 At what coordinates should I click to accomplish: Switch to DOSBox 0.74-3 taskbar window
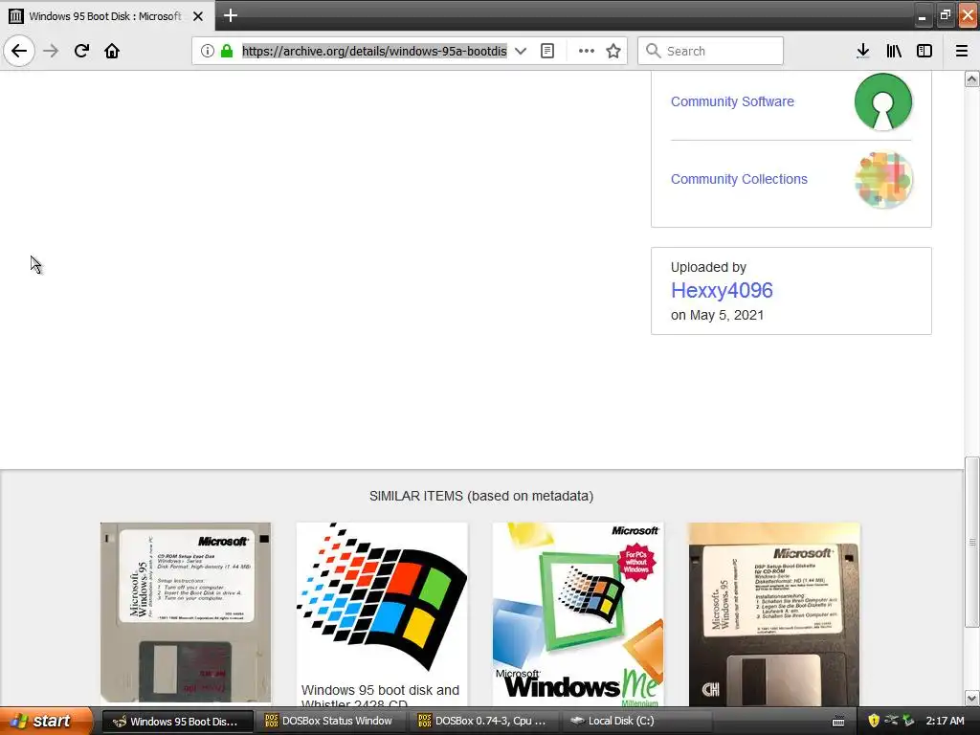[484, 721]
